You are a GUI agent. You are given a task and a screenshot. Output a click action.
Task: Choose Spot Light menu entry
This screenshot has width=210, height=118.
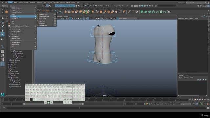pos(42,21)
